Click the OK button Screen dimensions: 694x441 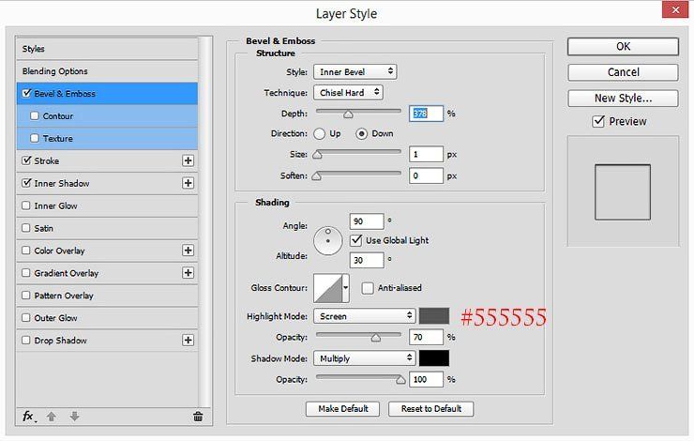coord(623,47)
